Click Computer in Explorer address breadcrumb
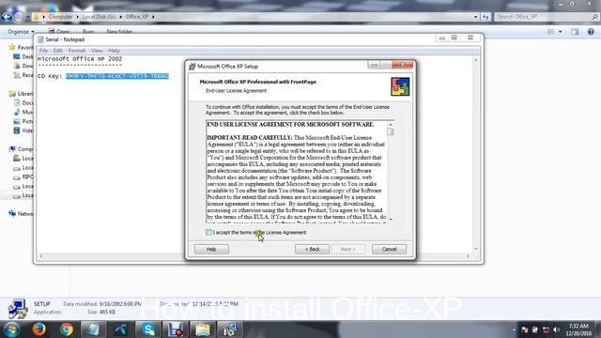 pyautogui.click(x=60, y=17)
